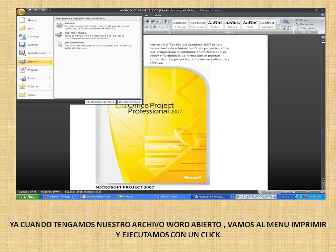Click the Enviar envelope icon
The image size is (336, 252).
coord(22,78)
